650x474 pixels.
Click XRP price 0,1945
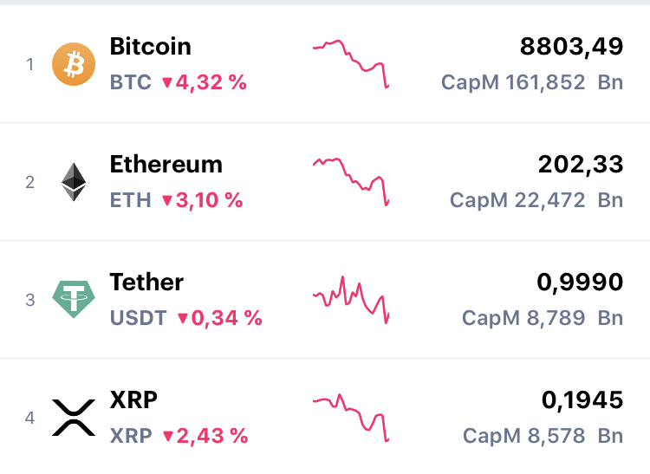pos(582,399)
